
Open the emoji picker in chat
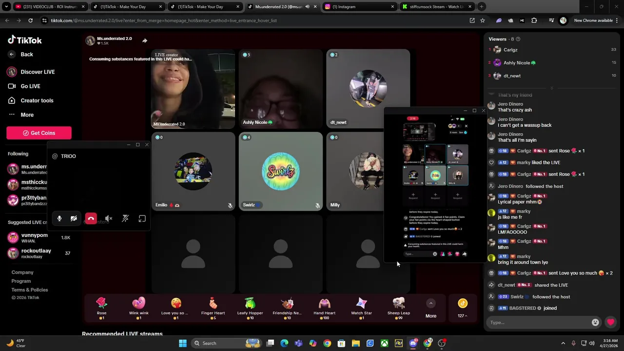[x=595, y=322]
